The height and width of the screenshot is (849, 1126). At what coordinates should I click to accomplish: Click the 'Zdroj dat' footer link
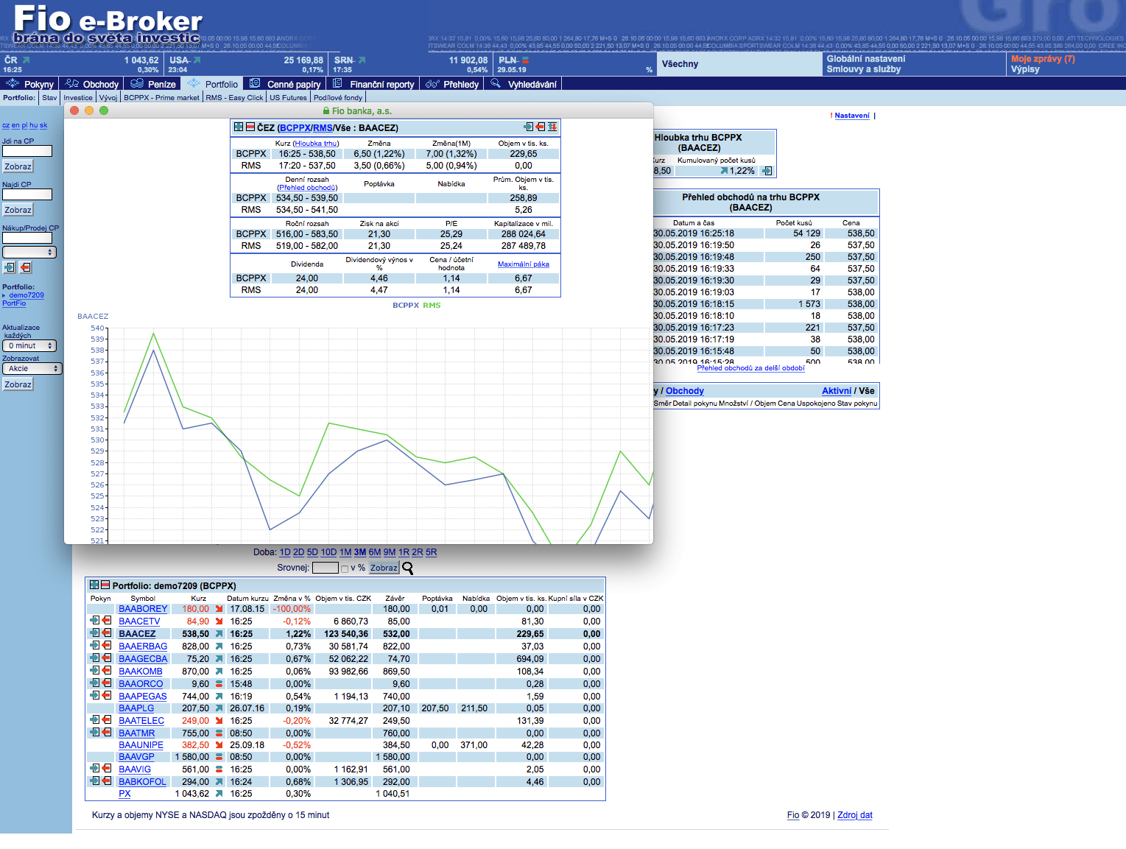(x=855, y=815)
